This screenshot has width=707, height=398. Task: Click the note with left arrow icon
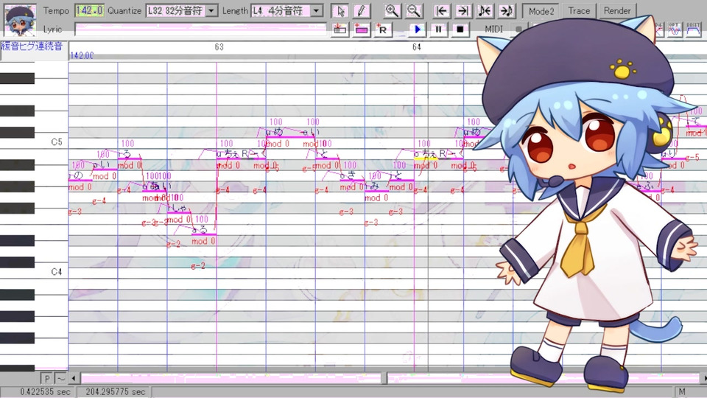pos(485,11)
